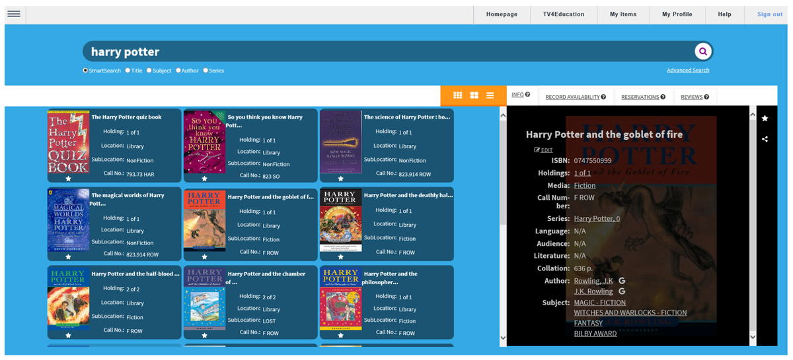Switch to the Reviews tab
Image resolution: width=793 pixels, height=360 pixels.
coord(695,97)
